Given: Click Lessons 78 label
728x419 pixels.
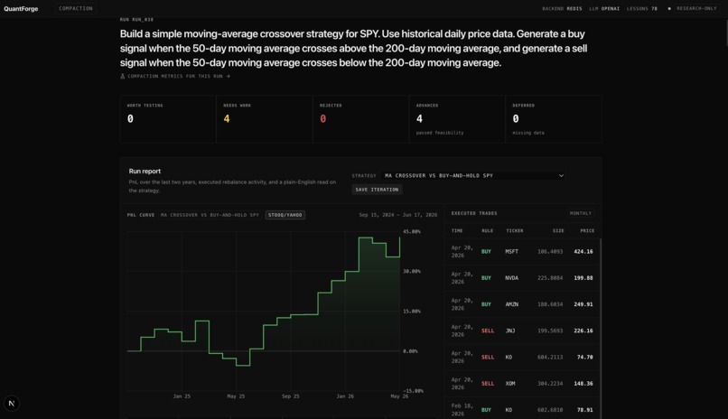Looking at the screenshot, I should (641, 8).
